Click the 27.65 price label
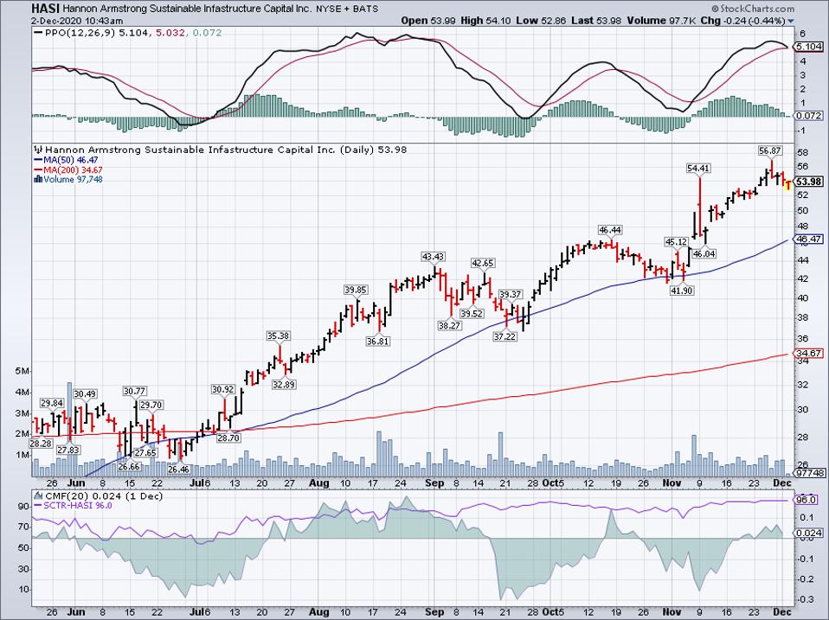Image resolution: width=829 pixels, height=620 pixels. (145, 452)
